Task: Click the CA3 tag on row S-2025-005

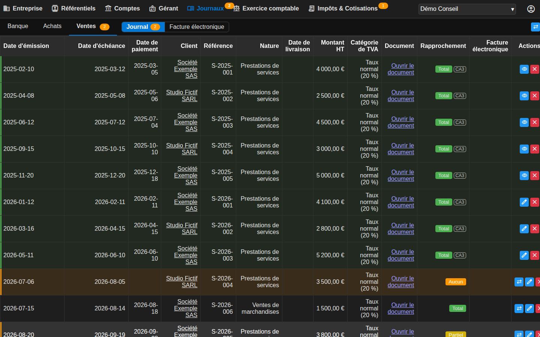Action: pyautogui.click(x=460, y=176)
